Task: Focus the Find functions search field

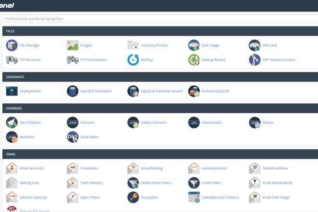Action: 160,19
